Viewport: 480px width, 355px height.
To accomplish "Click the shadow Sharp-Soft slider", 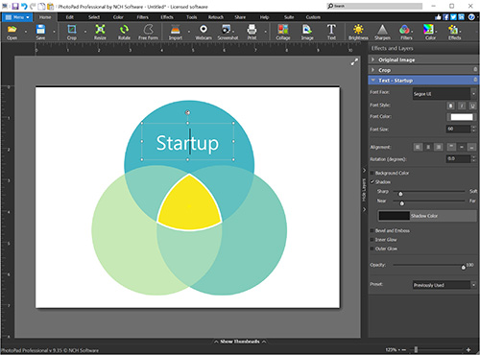I will (429, 192).
